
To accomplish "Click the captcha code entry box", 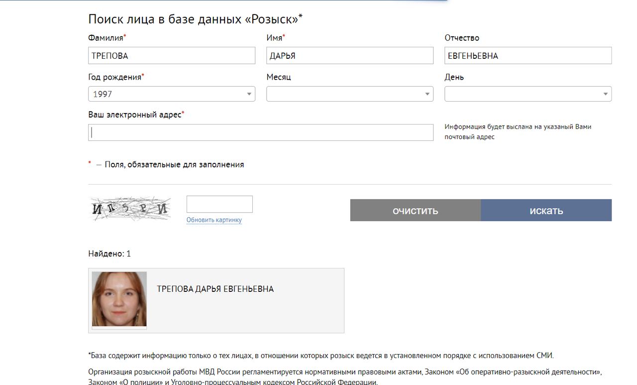I will point(219,204).
